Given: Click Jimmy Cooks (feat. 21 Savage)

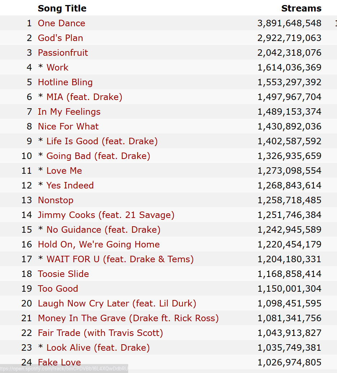Looking at the screenshot, I should click(x=106, y=215).
